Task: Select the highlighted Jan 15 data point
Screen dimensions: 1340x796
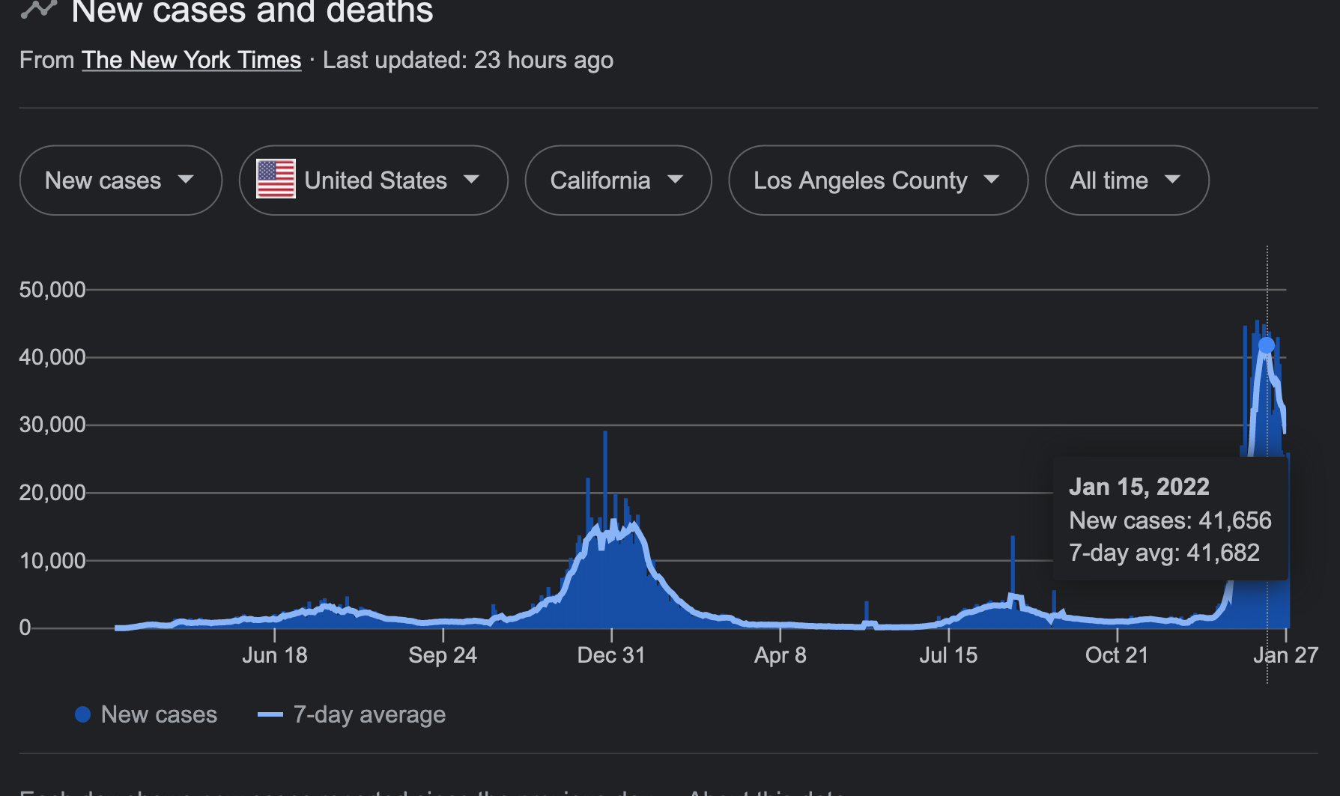Action: (x=1267, y=345)
